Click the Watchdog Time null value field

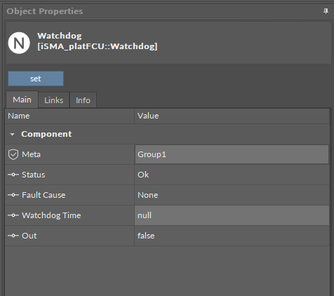232,215
